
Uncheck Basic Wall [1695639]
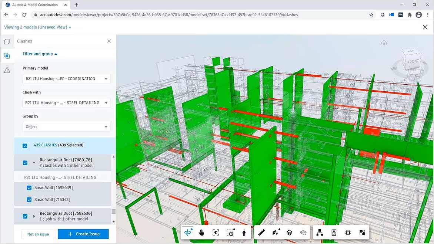(29, 188)
